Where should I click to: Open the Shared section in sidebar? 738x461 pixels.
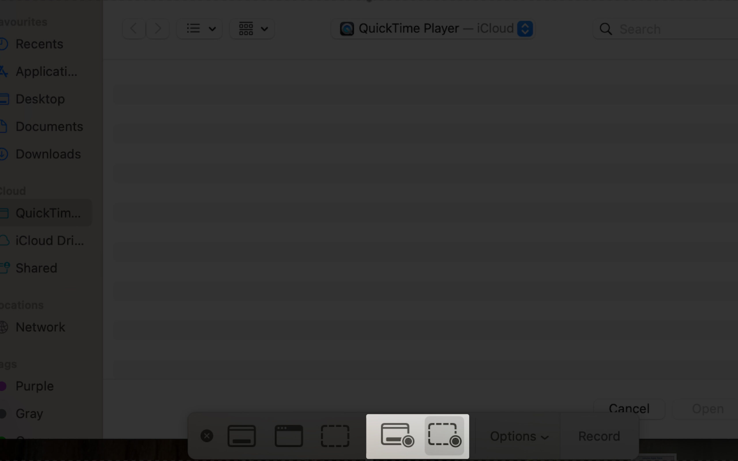36,268
